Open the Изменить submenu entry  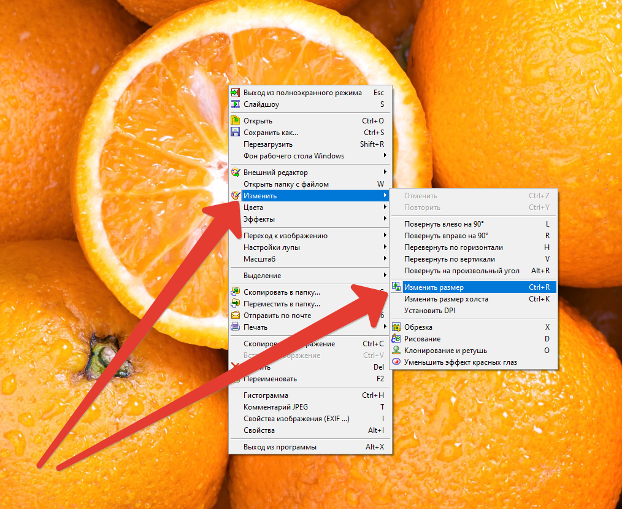pyautogui.click(x=310, y=195)
